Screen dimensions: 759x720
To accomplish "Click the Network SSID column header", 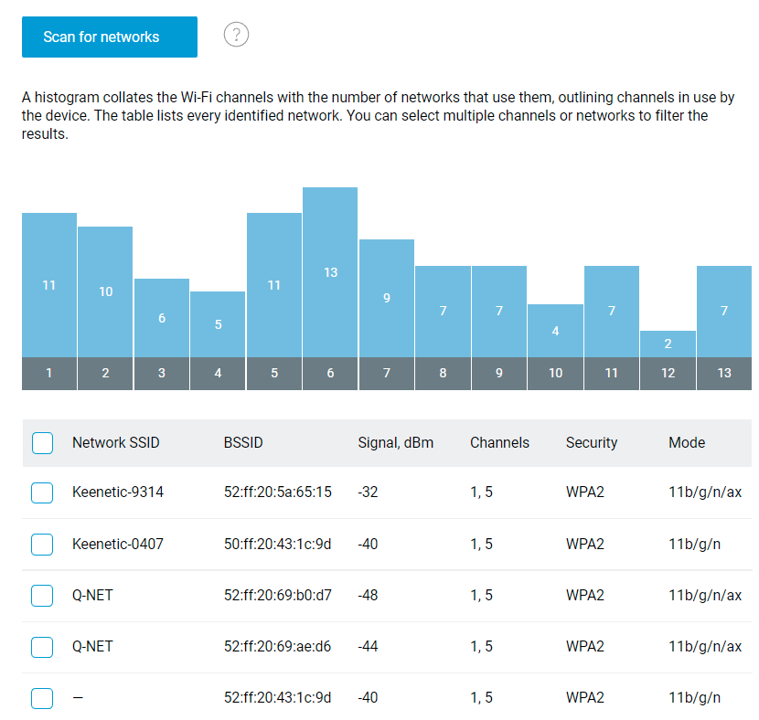I will click(x=115, y=443).
